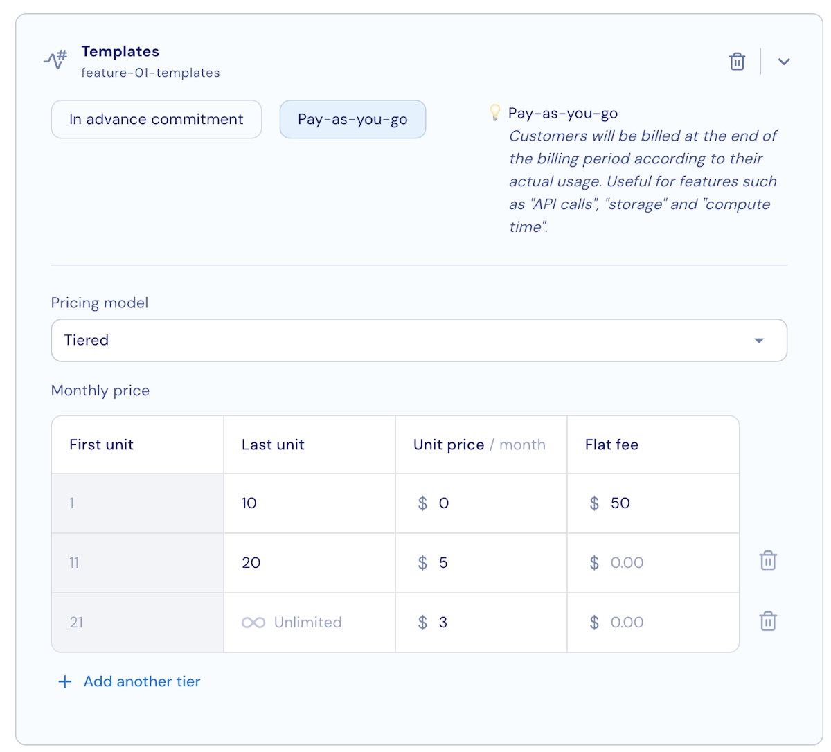Click the infinity Unlimited icon

pyautogui.click(x=253, y=623)
